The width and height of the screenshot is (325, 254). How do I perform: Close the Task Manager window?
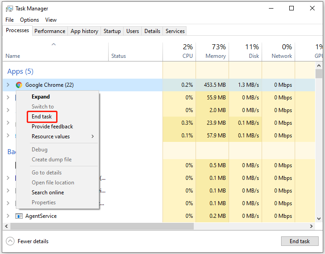click(x=312, y=8)
